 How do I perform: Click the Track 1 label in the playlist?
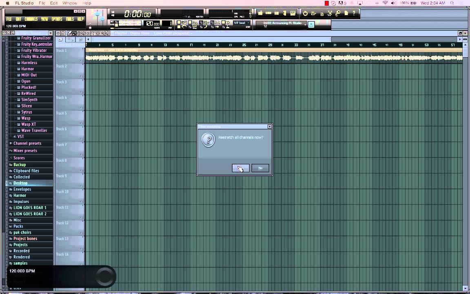point(62,50)
